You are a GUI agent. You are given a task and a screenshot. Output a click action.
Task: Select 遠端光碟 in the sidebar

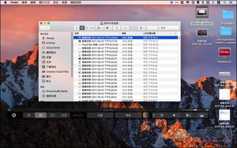tap(49, 96)
